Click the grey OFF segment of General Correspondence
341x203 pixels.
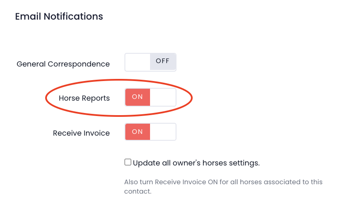tap(163, 61)
